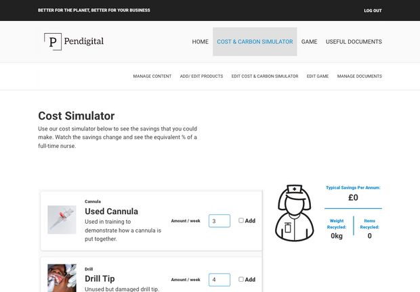Open Manage Content admin link

tap(152, 76)
